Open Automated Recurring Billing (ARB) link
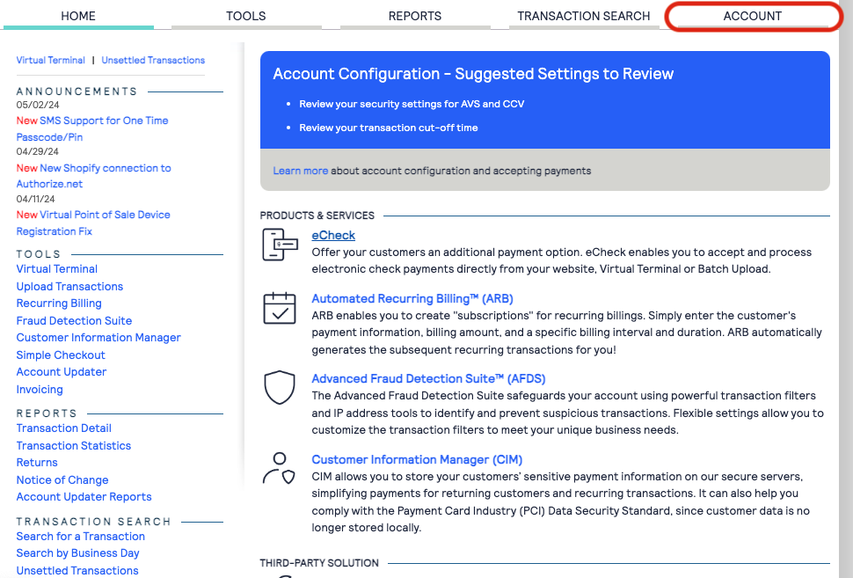Screen dimensions: 853x578 [x=412, y=298]
